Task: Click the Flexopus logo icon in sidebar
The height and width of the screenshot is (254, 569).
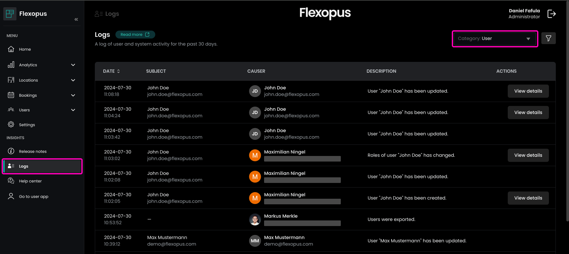Action: tap(10, 14)
